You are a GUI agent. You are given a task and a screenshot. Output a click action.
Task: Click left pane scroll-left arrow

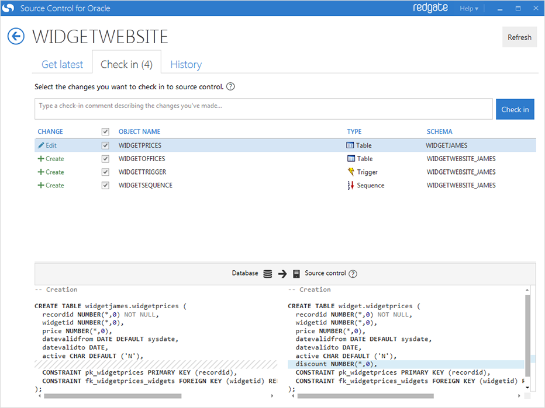coord(39,396)
